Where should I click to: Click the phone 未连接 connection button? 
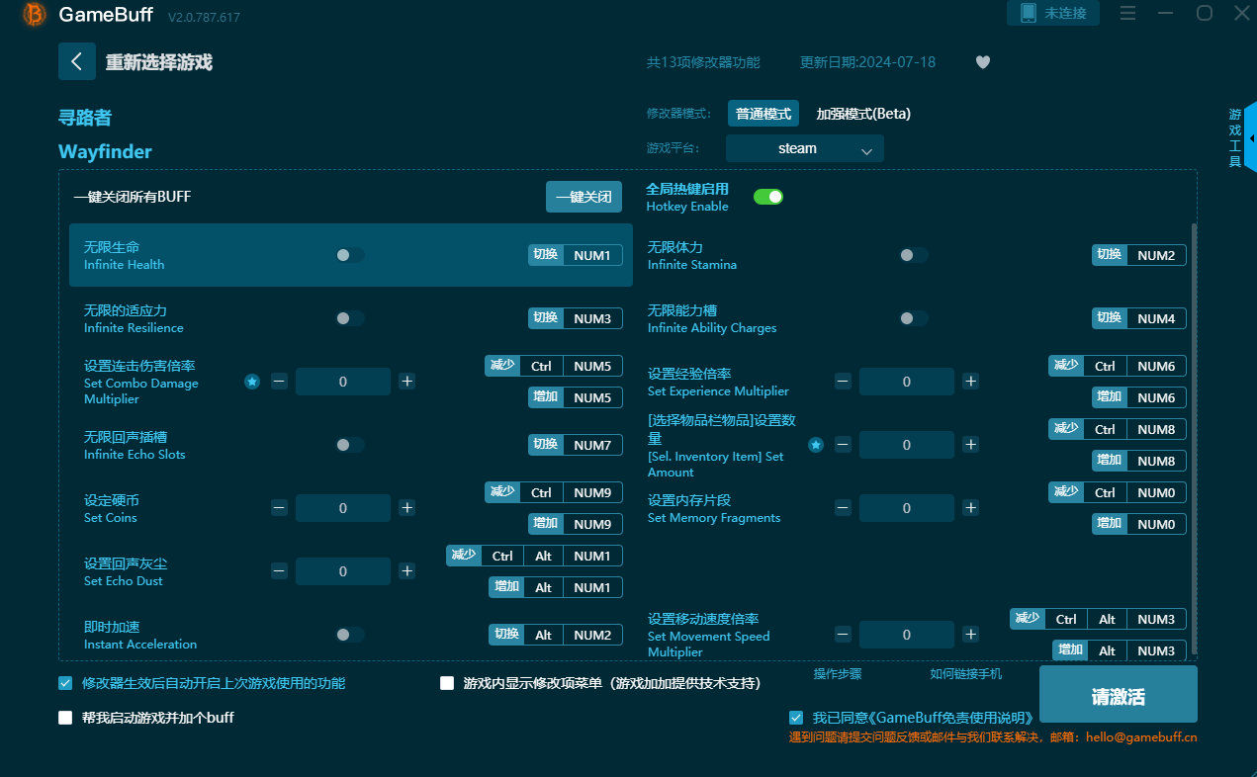(1053, 13)
